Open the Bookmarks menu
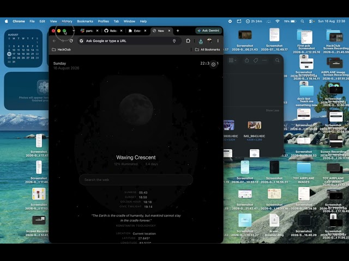Viewport: 349px width, 261px height. (85, 21)
